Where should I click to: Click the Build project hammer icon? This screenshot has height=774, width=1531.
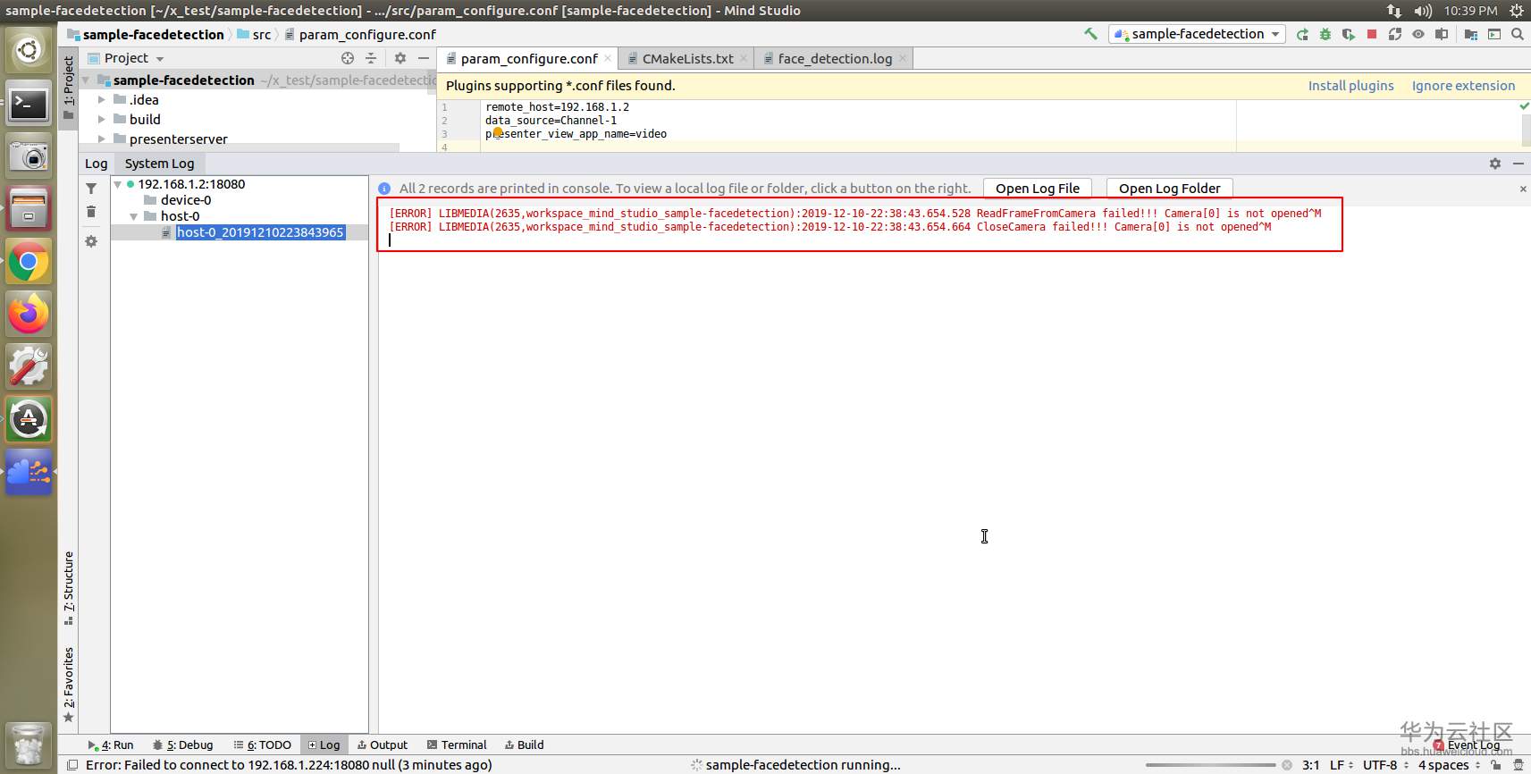point(1090,34)
